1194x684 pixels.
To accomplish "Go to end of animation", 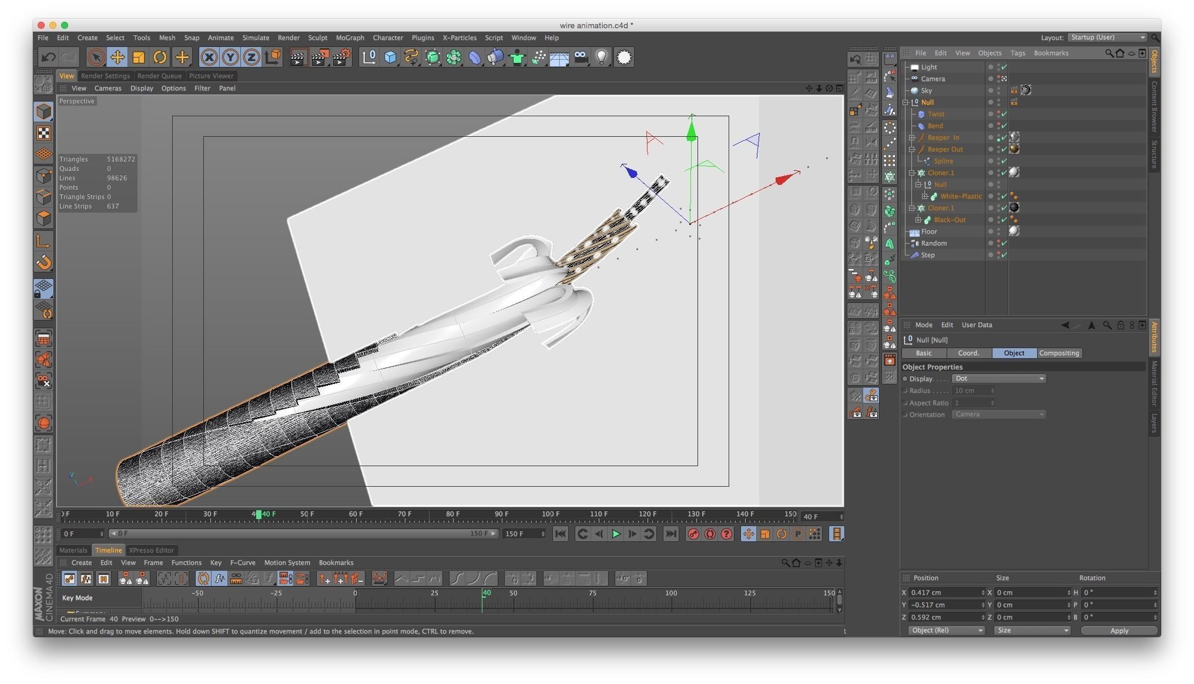I will click(x=670, y=534).
